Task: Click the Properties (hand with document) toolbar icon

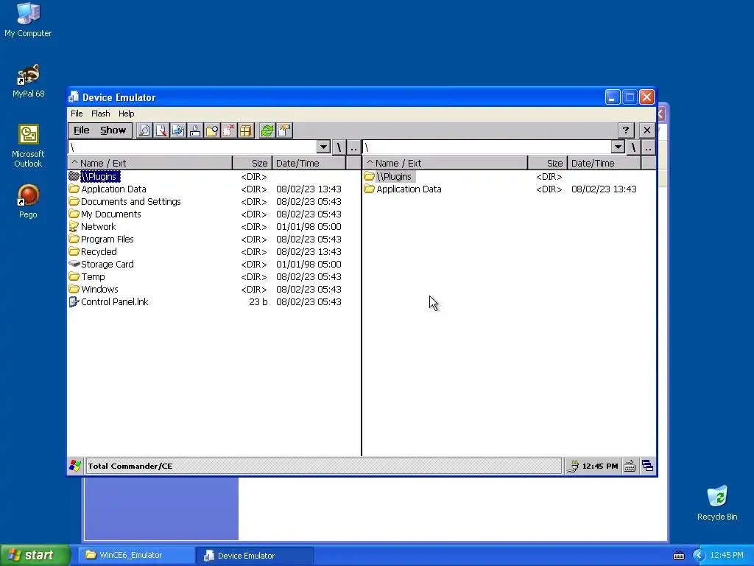Action: 284,130
